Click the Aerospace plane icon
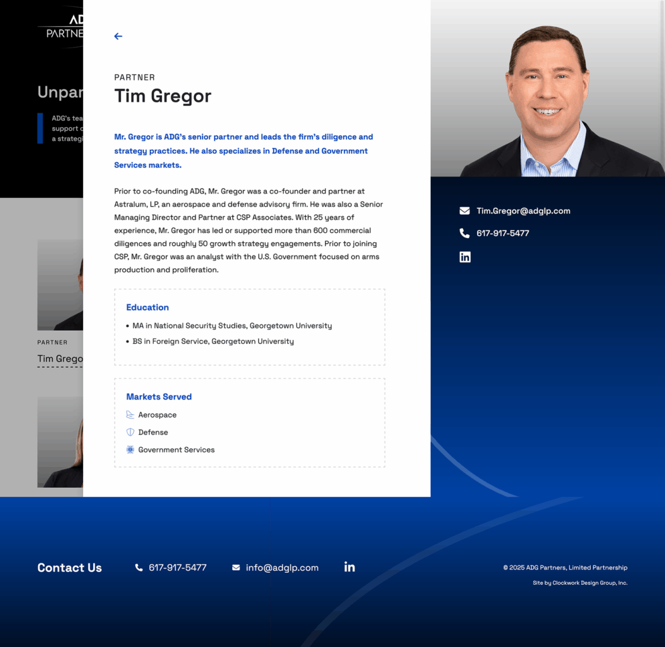This screenshot has height=647, width=665. pos(130,415)
